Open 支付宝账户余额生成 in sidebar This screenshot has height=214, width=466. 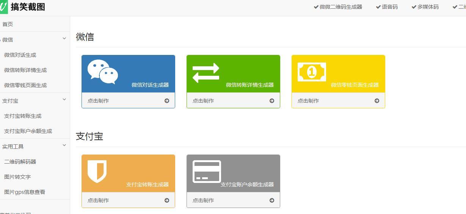[28, 131]
